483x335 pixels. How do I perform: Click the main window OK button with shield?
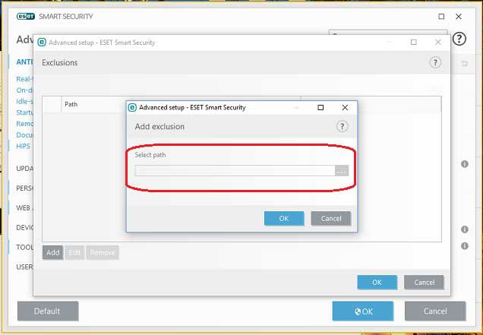pos(363,311)
